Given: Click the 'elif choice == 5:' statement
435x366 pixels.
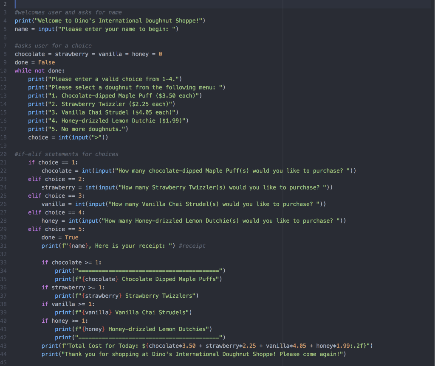Looking at the screenshot, I should pyautogui.click(x=55, y=229).
